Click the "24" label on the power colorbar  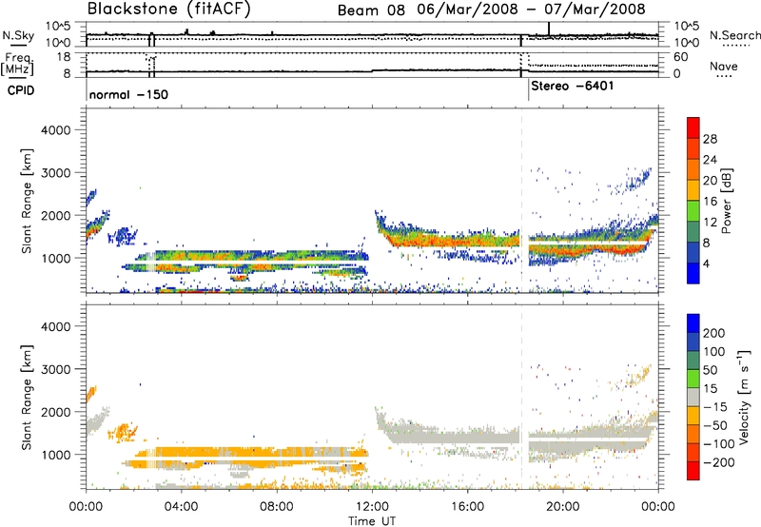[710, 160]
